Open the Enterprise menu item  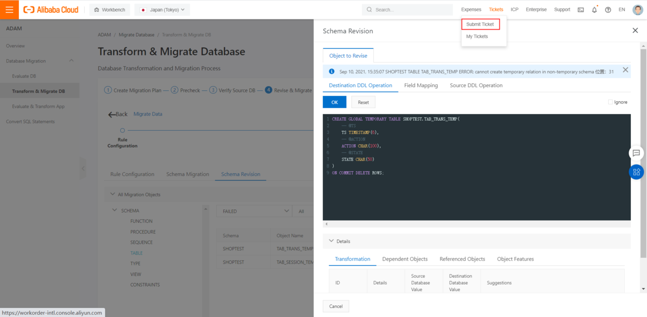click(x=536, y=10)
